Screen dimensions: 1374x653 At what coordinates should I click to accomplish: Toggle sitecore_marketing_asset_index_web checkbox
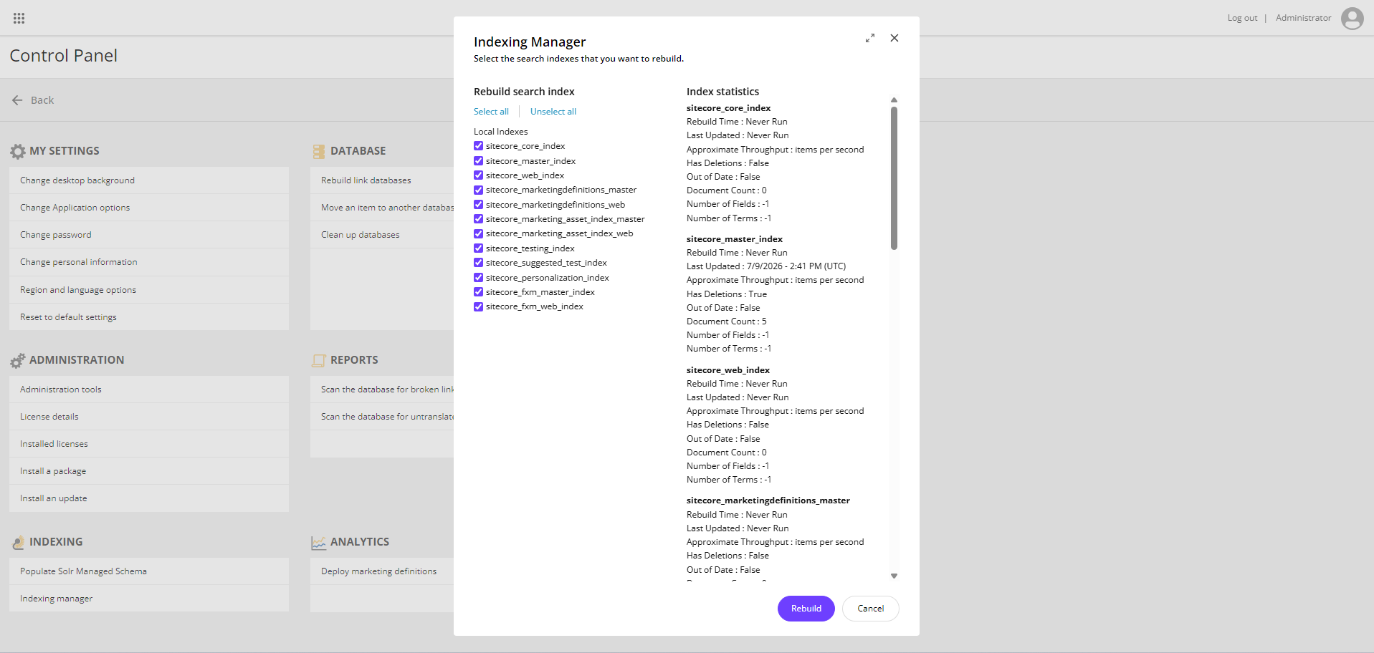[478, 233]
